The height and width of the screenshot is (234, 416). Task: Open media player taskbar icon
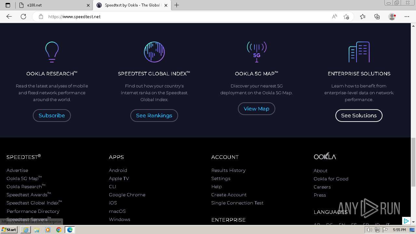[48, 230]
